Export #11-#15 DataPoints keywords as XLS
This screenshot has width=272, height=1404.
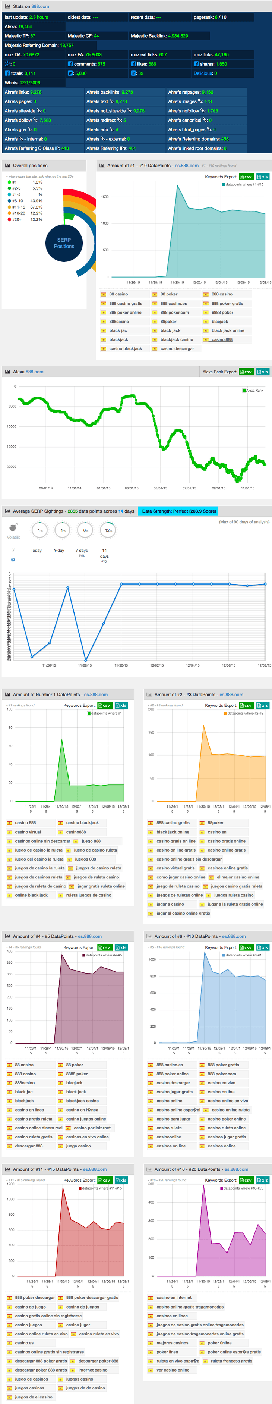pyautogui.click(x=121, y=1180)
